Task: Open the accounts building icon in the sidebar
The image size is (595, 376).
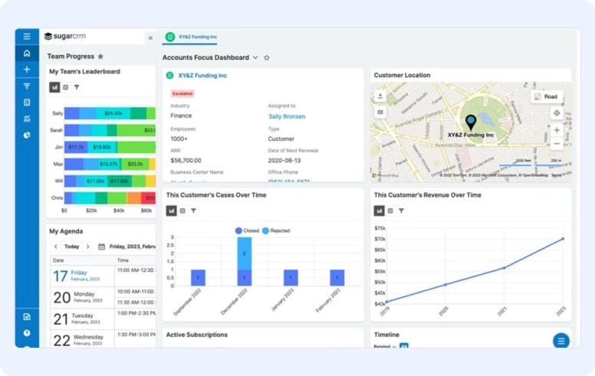Action: (27, 103)
